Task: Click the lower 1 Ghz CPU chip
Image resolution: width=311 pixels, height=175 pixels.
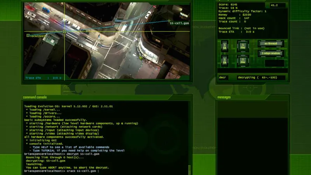Action: pos(243,60)
